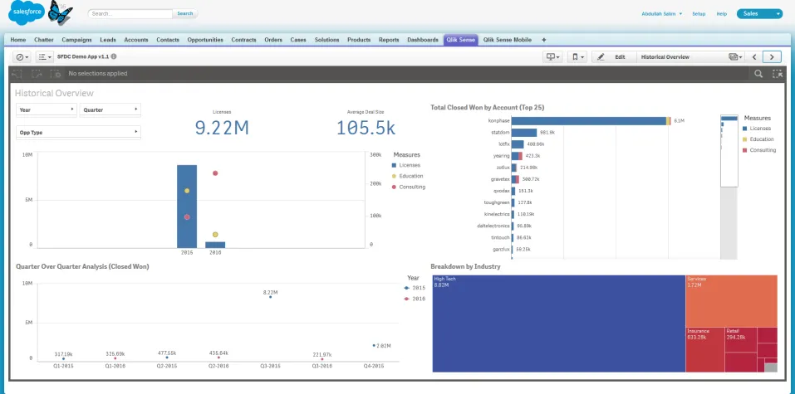
Task: Open the Qlik navigation compass menu
Action: (22, 57)
